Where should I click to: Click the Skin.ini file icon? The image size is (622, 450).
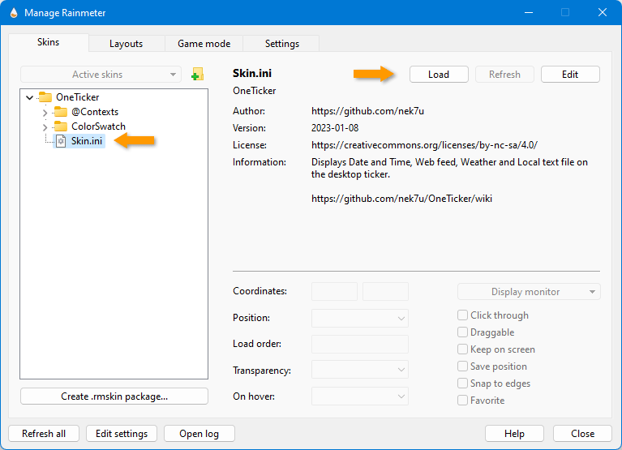coord(61,141)
